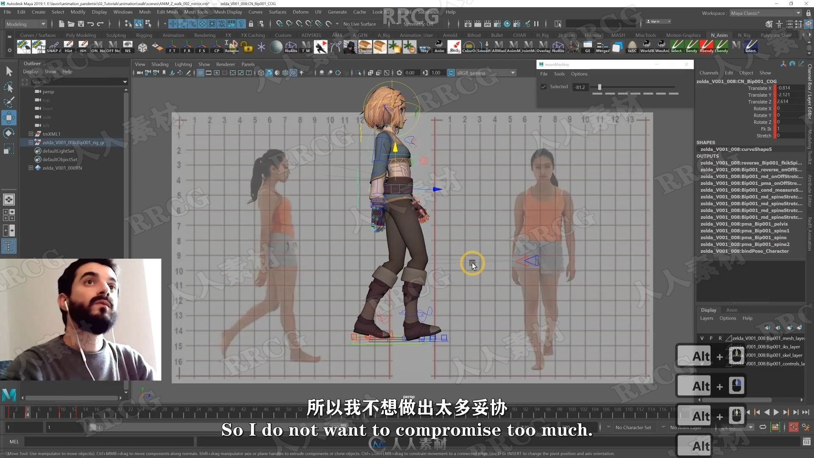Uncheck Selected checkbox in tweenMachine
Screen dimensions: 814x458
click(x=544, y=87)
